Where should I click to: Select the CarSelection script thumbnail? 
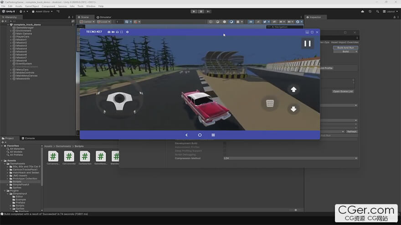(85, 158)
